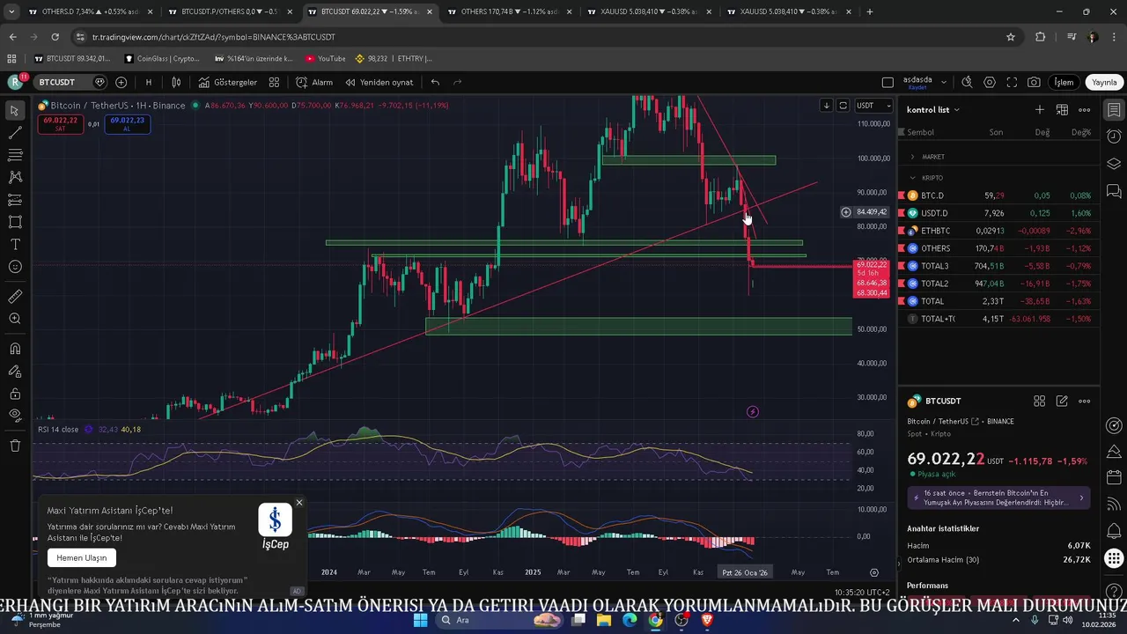Select the trend line drawing tool

(14, 133)
